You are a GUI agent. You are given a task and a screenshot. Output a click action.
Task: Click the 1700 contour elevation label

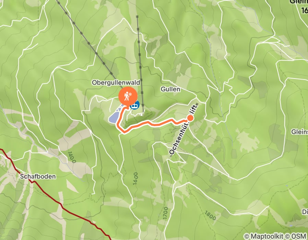[x=166, y=213]
